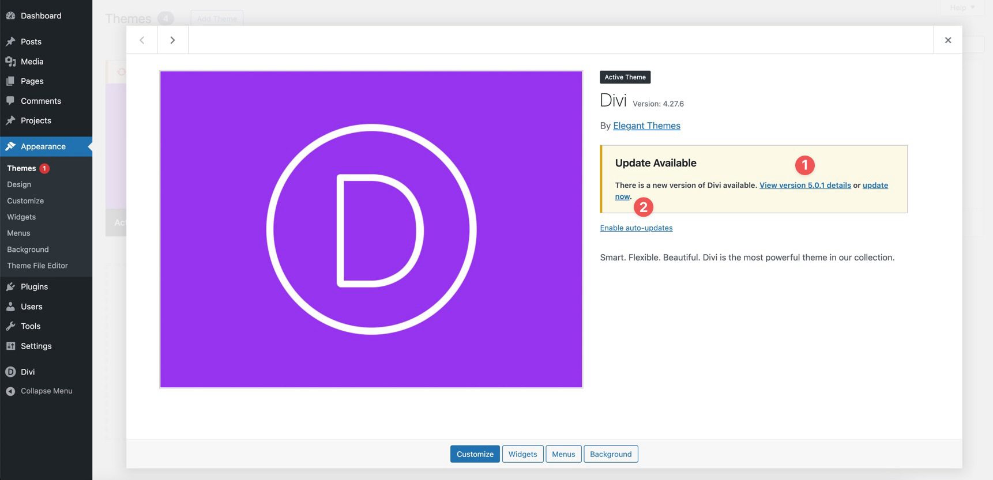Click the Media library icon

click(x=10, y=61)
